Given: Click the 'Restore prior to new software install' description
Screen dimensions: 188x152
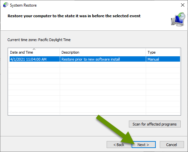Looking at the screenshot, I should (91, 59).
